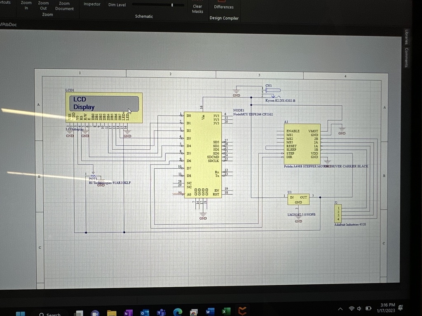Click the Clear Masks button
The width and height of the screenshot is (422, 316).
pyautogui.click(x=197, y=9)
